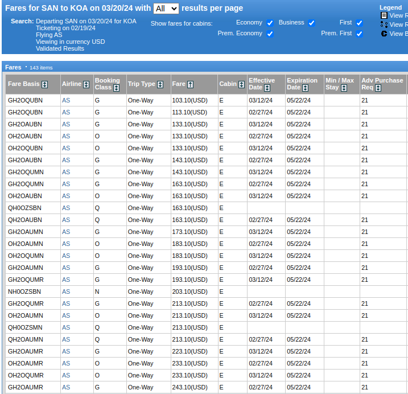
Task: Uncheck the Economy cabin checkbox
Action: (270, 23)
